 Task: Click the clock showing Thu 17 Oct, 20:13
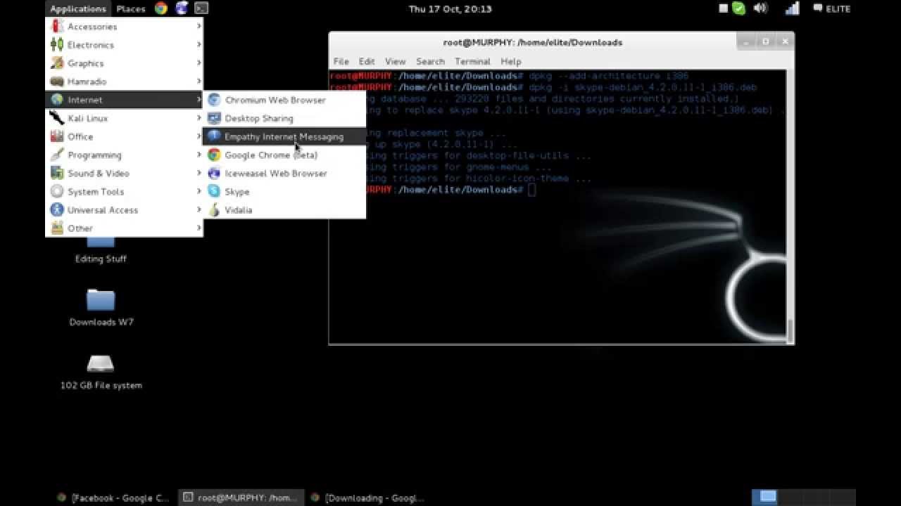(450, 8)
